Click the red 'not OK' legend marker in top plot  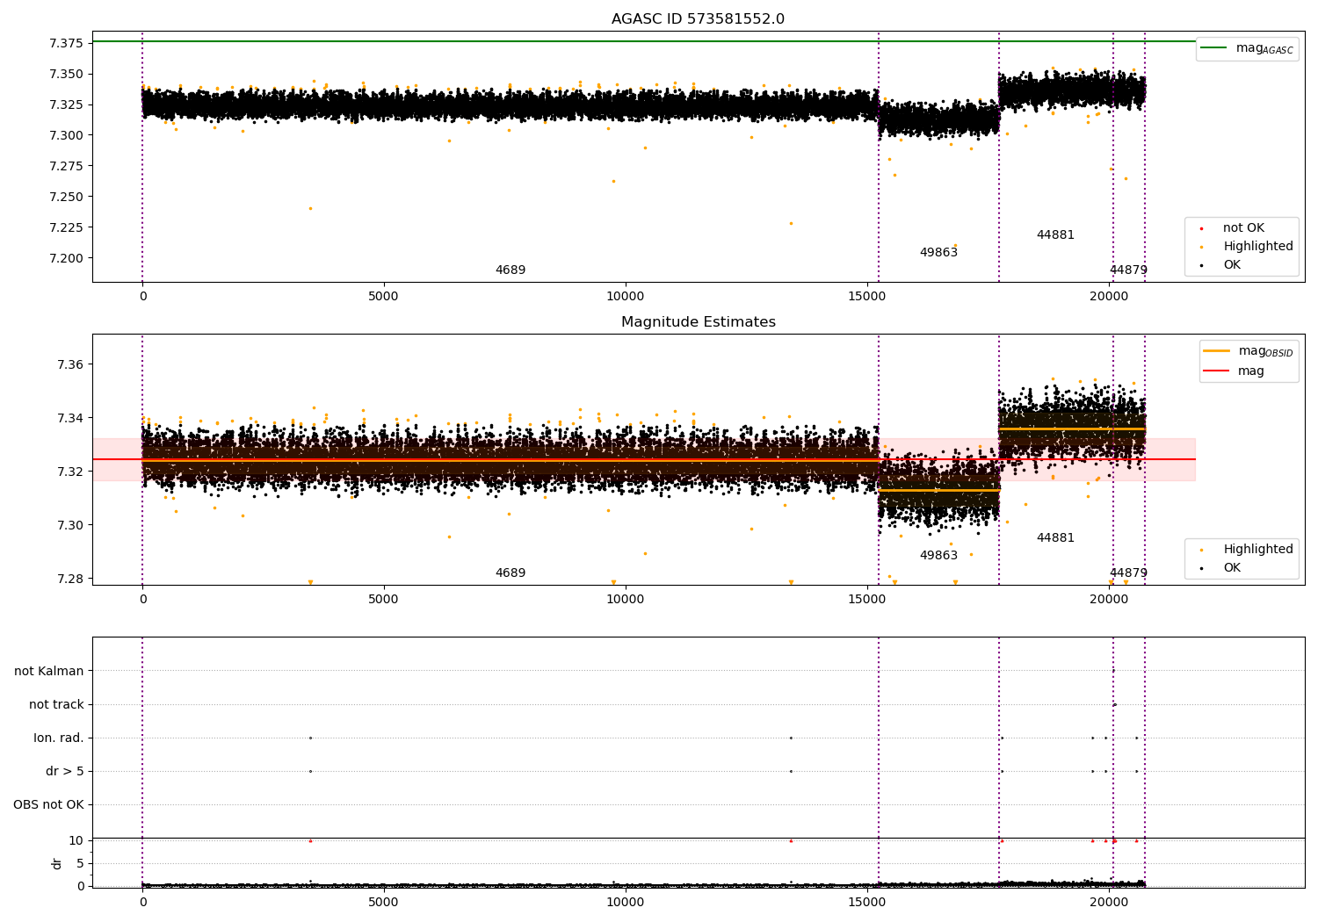tap(1201, 228)
